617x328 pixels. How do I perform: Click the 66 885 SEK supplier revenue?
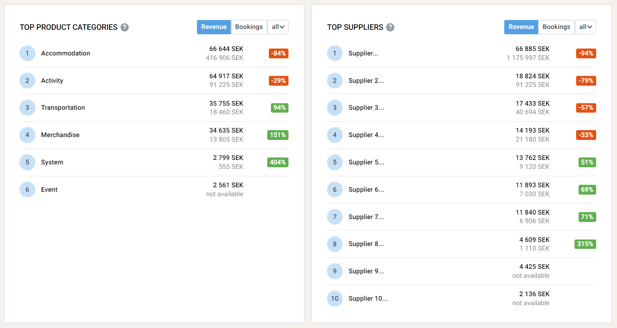tap(533, 49)
